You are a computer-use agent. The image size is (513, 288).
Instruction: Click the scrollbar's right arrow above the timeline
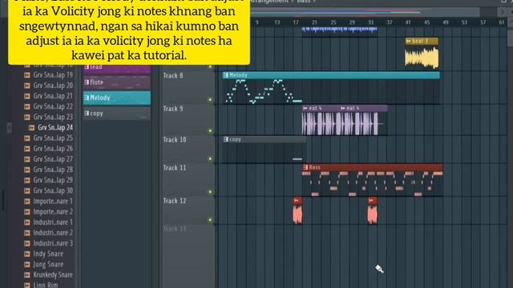tap(502, 12)
